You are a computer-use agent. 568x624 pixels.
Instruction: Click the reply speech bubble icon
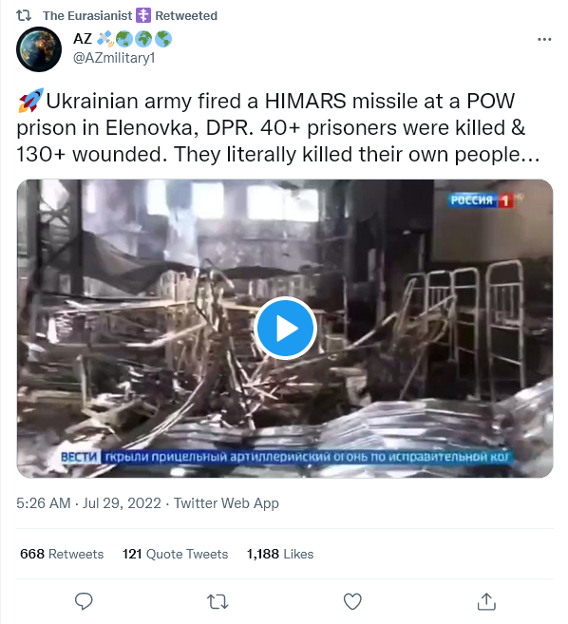click(84, 601)
